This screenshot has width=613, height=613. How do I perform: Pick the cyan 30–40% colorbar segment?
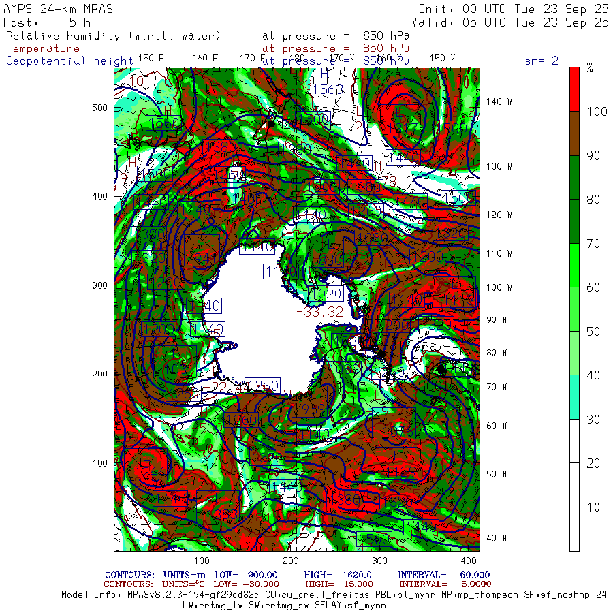pyautogui.click(x=574, y=396)
